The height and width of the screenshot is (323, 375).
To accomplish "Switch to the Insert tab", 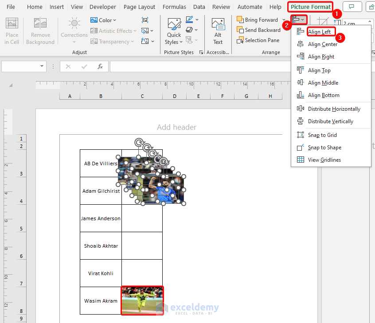I will pos(57,7).
